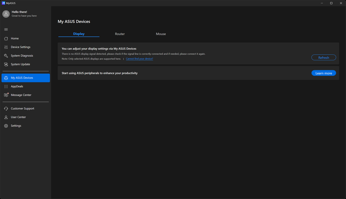346x199 pixels.
Task: Click the System Update refresh icon
Action: coord(6,64)
